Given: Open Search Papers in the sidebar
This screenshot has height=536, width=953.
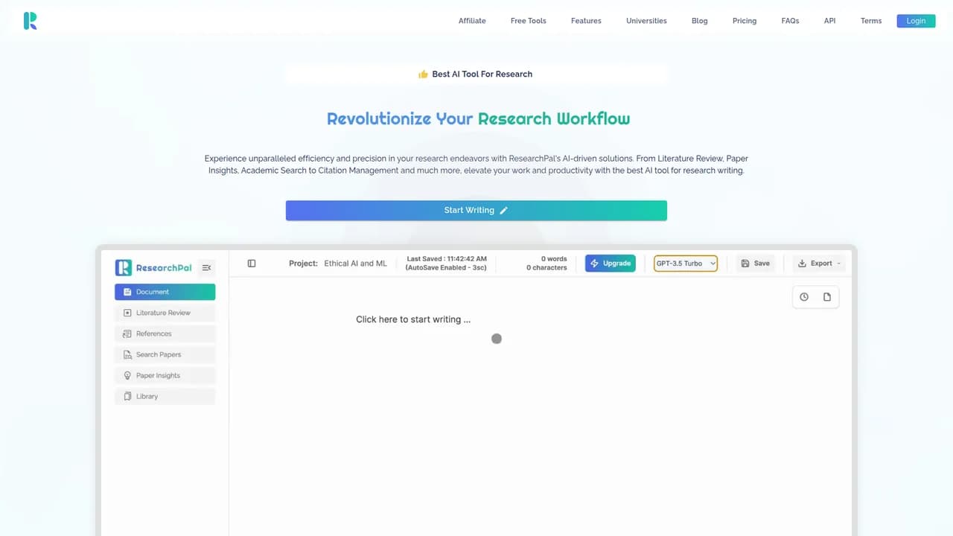Looking at the screenshot, I should click(x=165, y=354).
